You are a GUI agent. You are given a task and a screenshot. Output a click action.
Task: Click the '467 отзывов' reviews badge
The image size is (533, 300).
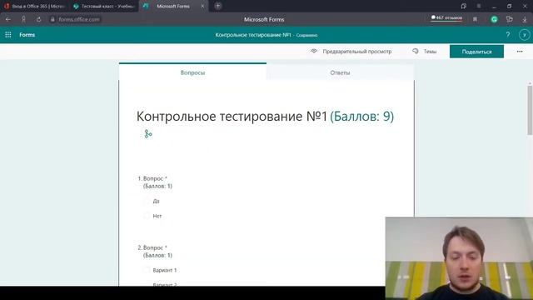click(x=446, y=17)
